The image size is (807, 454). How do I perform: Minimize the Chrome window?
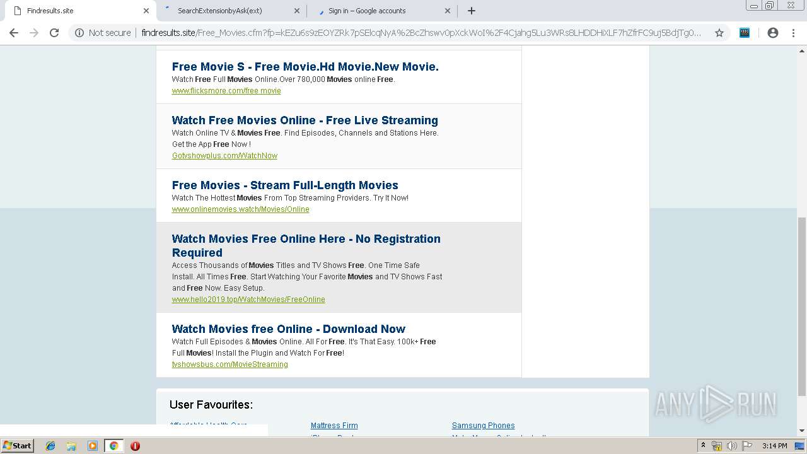click(754, 6)
